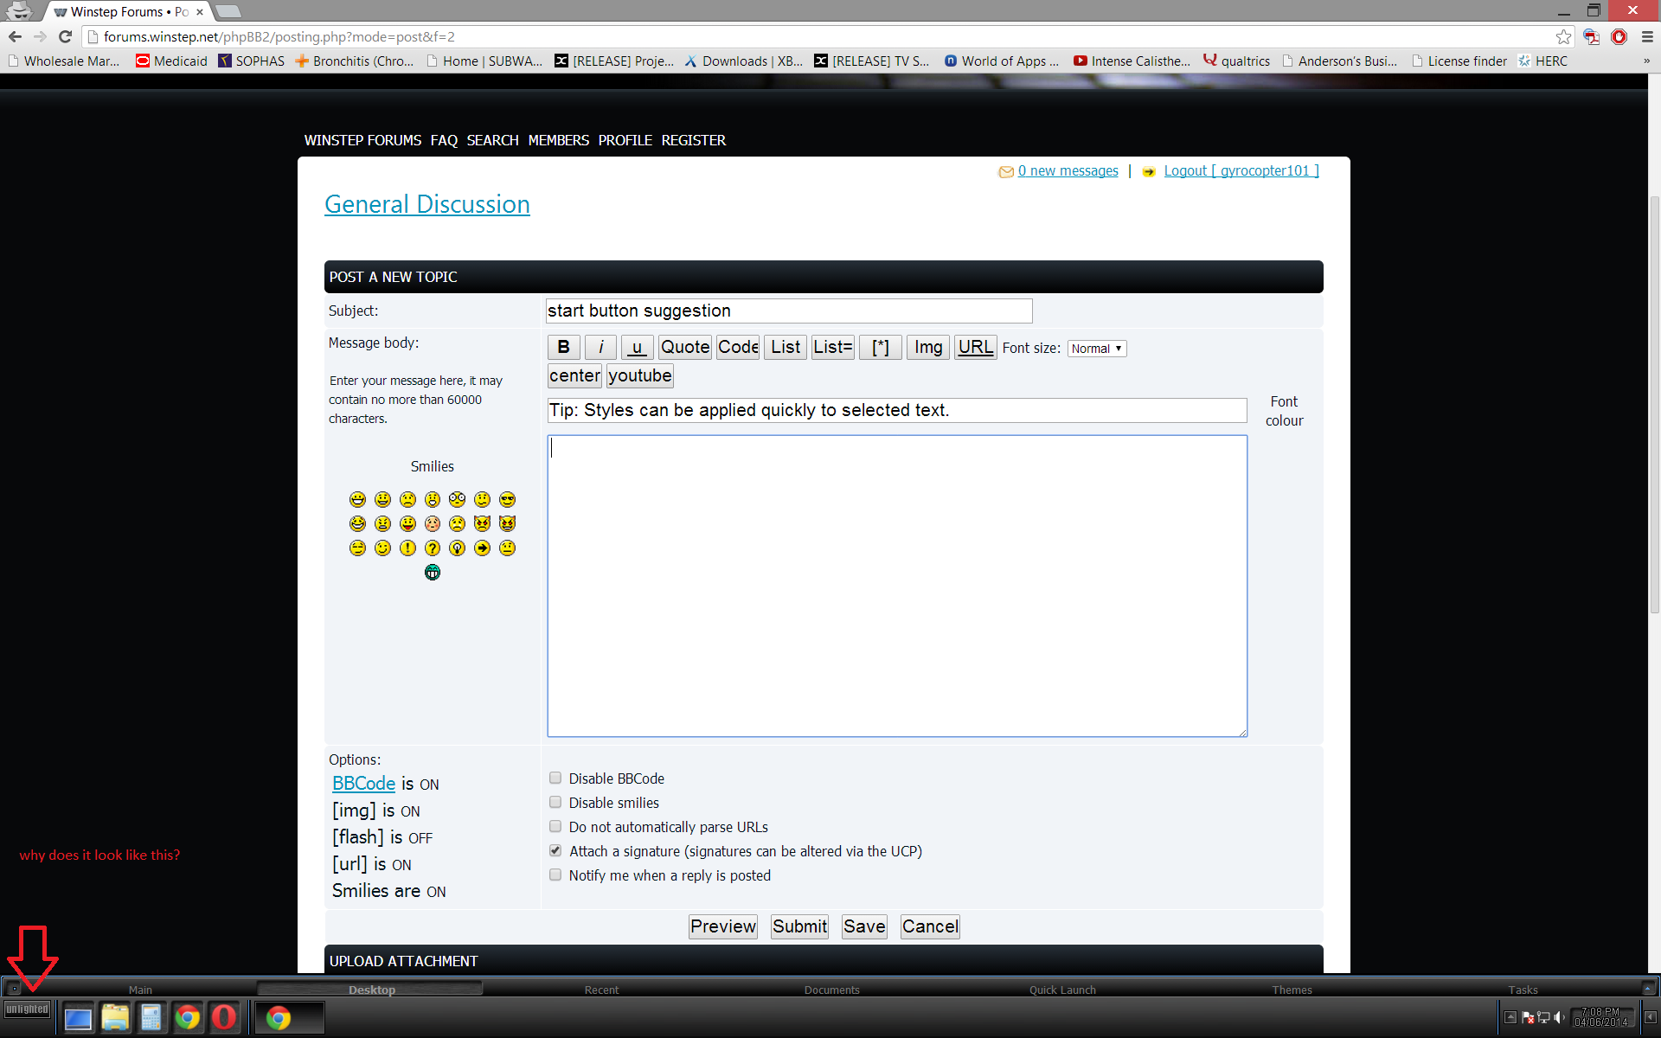This screenshot has width=1661, height=1038.
Task: Expand hidden system tray icons arrow
Action: click(1510, 1017)
